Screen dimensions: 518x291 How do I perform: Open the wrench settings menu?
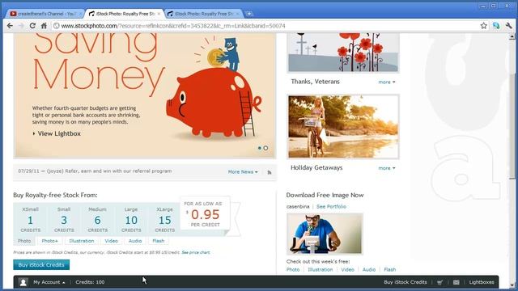tap(509, 25)
